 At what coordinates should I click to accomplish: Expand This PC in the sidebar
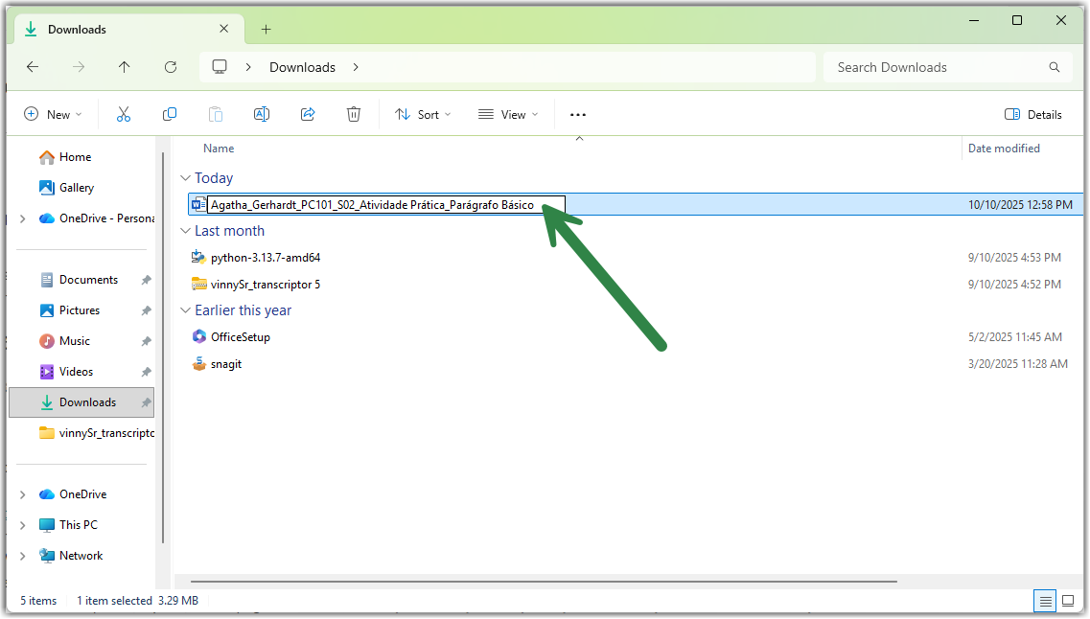(x=23, y=524)
